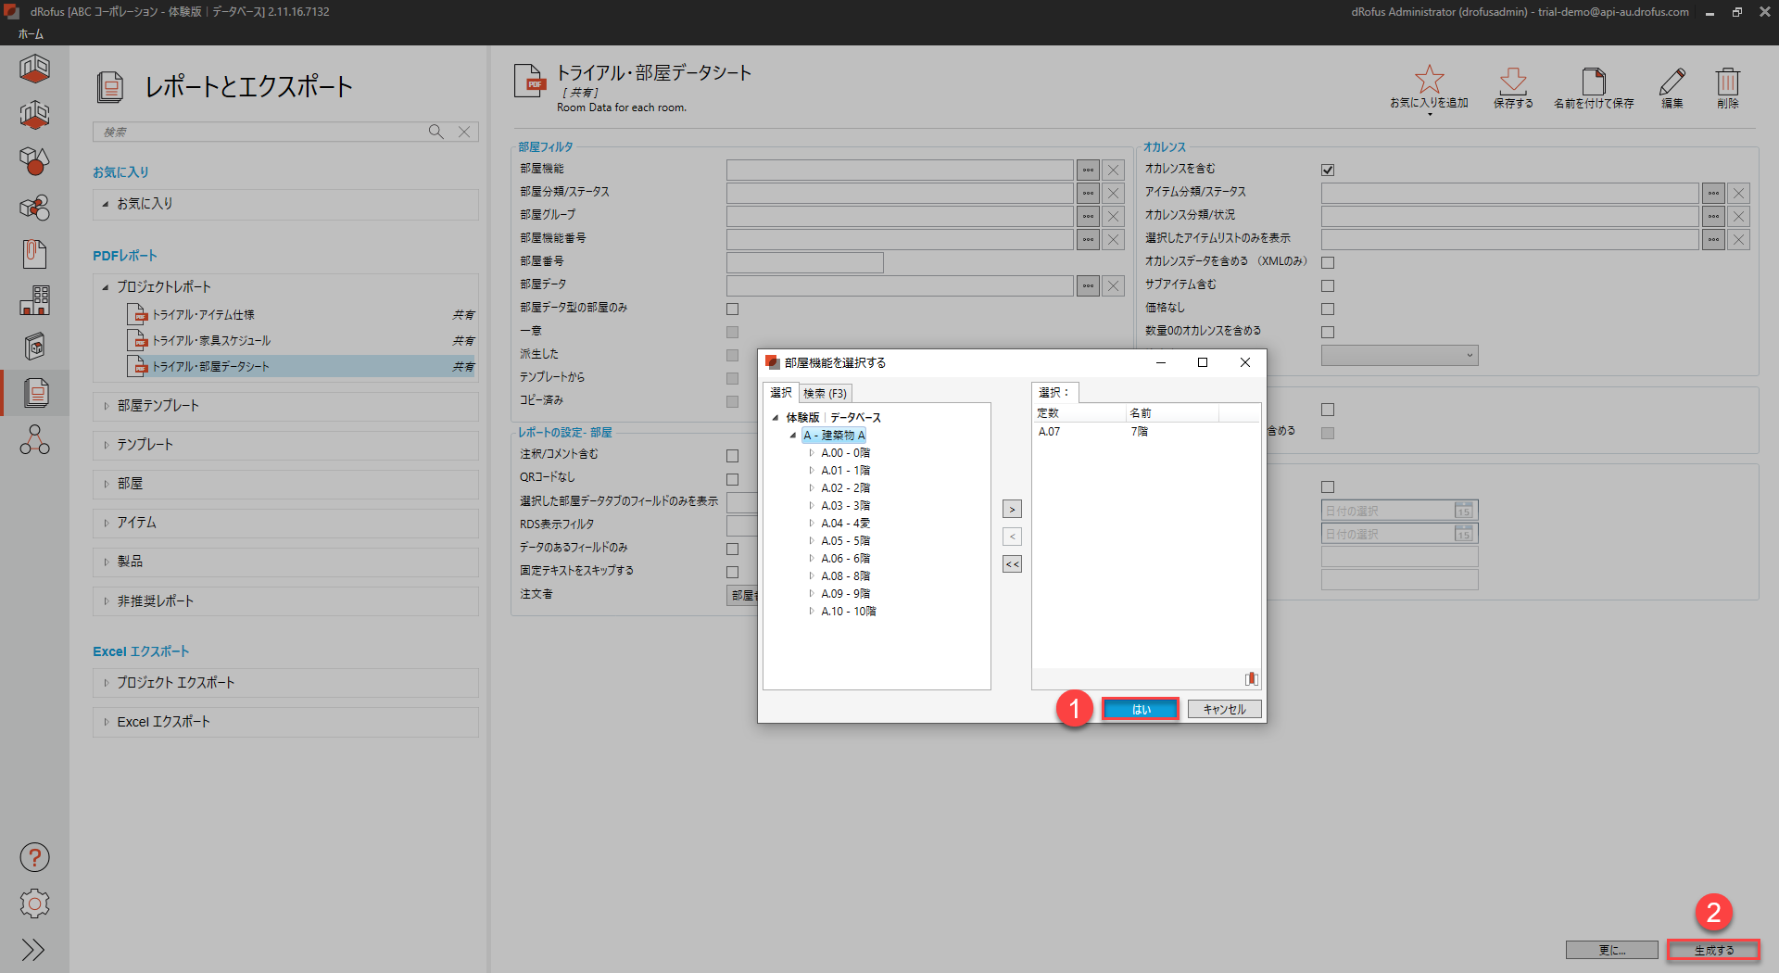Click the Save As (名前を付けて保存) icon
The image size is (1779, 973).
pos(1593,81)
